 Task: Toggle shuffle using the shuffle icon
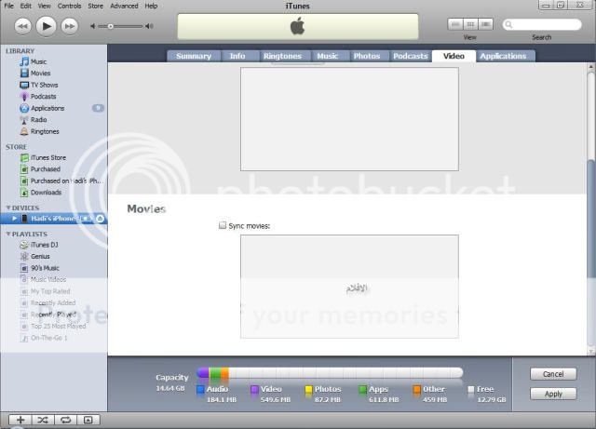click(x=43, y=420)
